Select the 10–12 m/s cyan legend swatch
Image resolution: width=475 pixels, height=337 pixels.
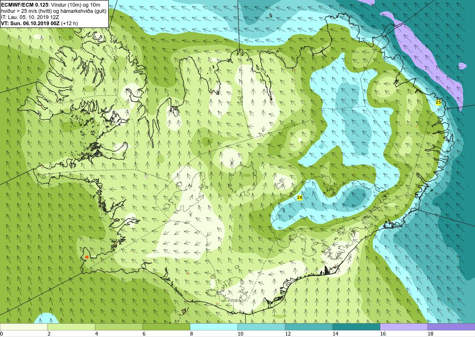tap(261, 327)
